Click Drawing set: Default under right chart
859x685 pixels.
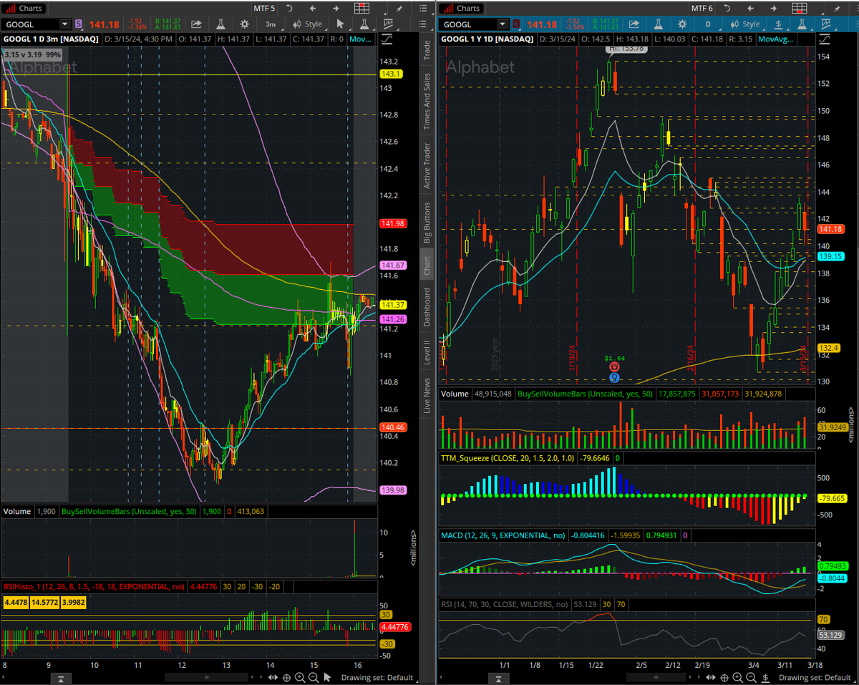815,677
